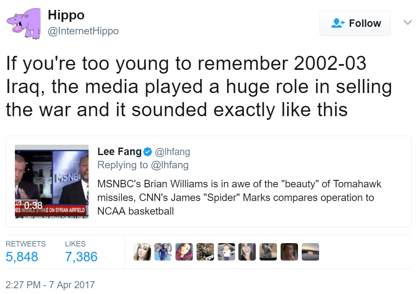The width and height of the screenshot is (418, 294).
Task: View the 5,848 retweets list
Action: [22, 256]
